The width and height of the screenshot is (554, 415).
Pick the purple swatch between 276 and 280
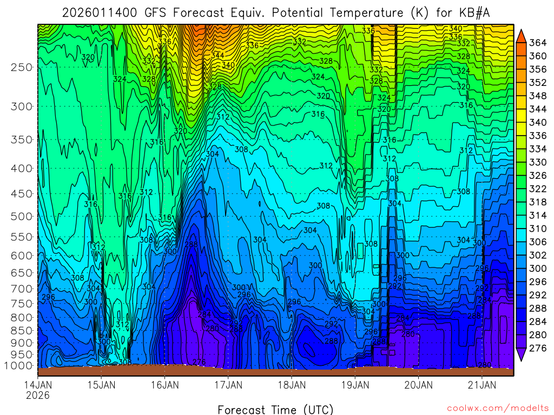(523, 342)
